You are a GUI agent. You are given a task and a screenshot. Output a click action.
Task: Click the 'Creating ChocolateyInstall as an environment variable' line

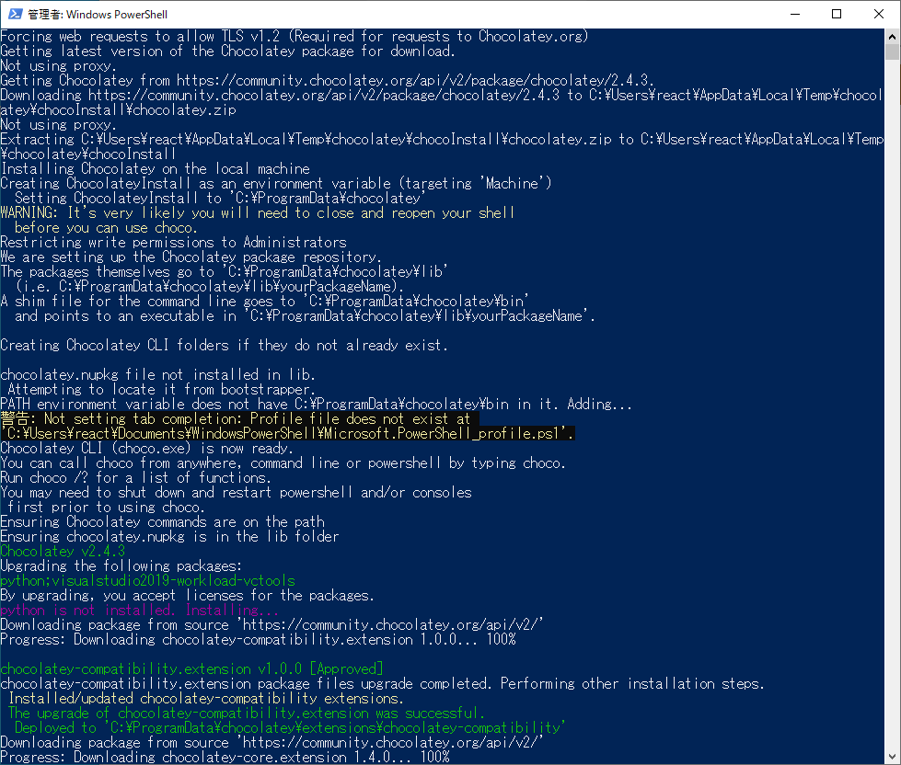pyautogui.click(x=276, y=184)
